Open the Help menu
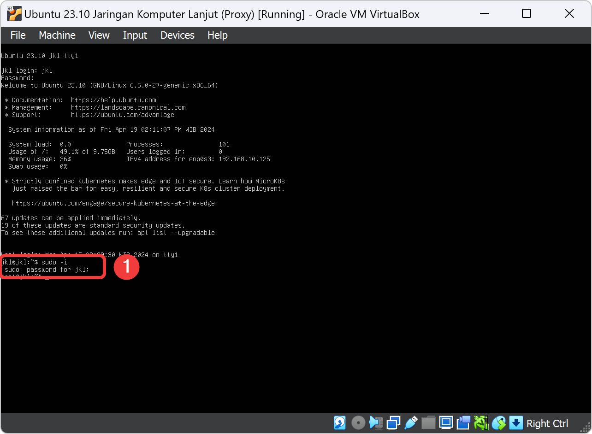 point(218,35)
